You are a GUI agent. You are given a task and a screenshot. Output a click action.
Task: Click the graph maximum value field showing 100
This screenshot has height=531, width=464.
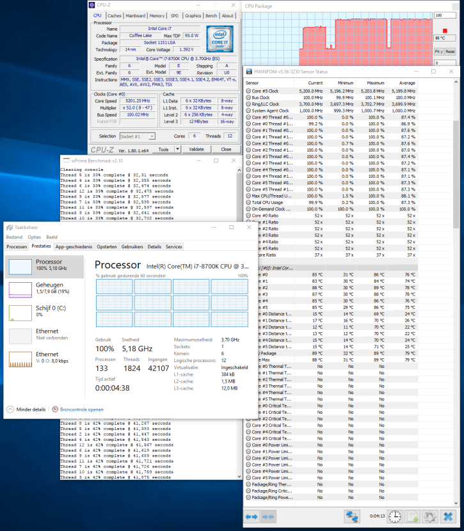[445, 15]
